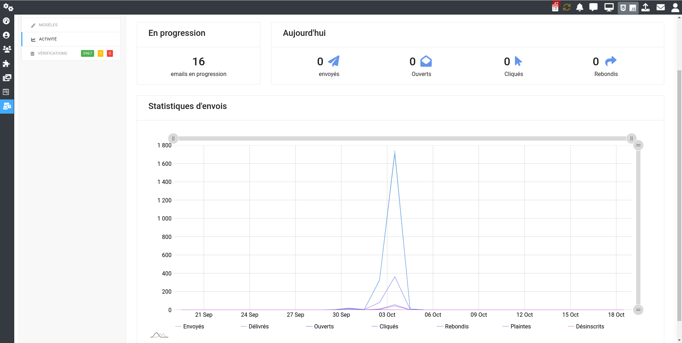
Task: Click the share arrow Rebondis icon
Action: (x=611, y=61)
